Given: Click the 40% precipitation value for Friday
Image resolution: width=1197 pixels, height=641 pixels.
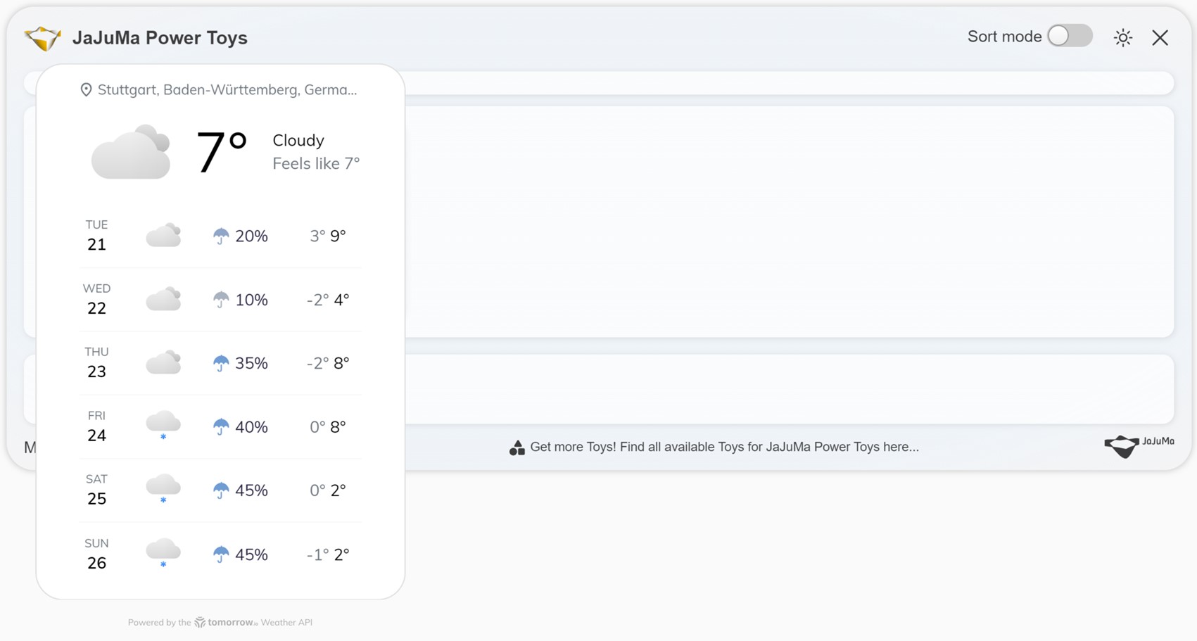Looking at the screenshot, I should pyautogui.click(x=251, y=427).
